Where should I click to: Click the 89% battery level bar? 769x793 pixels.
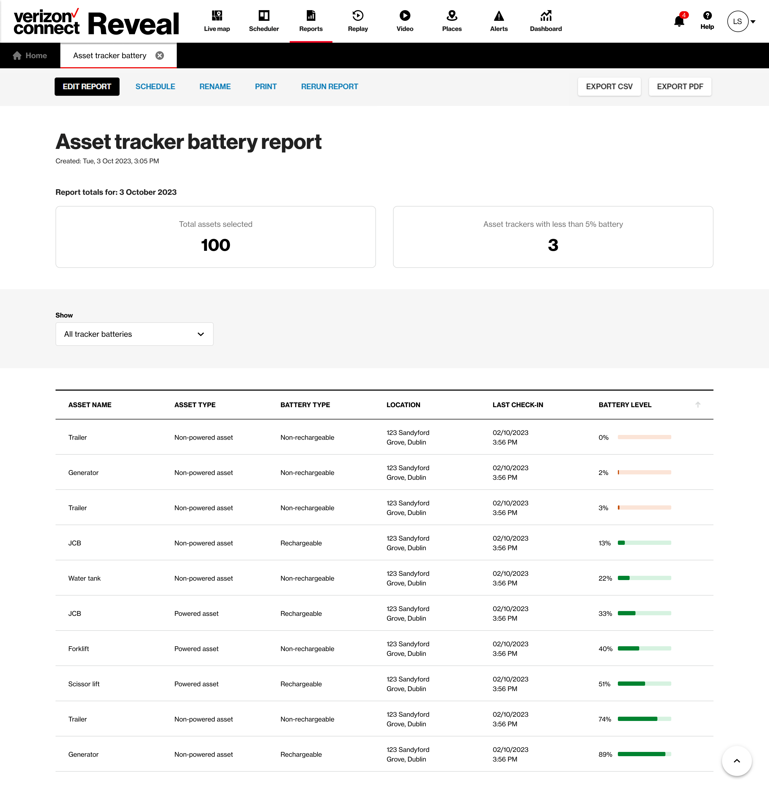click(x=644, y=754)
